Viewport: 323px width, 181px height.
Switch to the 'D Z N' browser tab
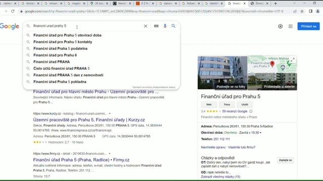[x=145, y=4]
